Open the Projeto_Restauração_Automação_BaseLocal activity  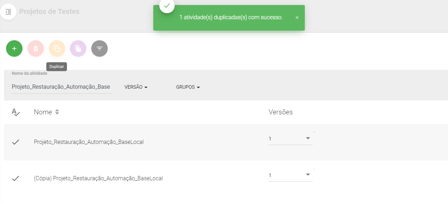point(89,142)
